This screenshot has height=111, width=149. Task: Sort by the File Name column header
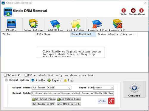(x=53, y=34)
